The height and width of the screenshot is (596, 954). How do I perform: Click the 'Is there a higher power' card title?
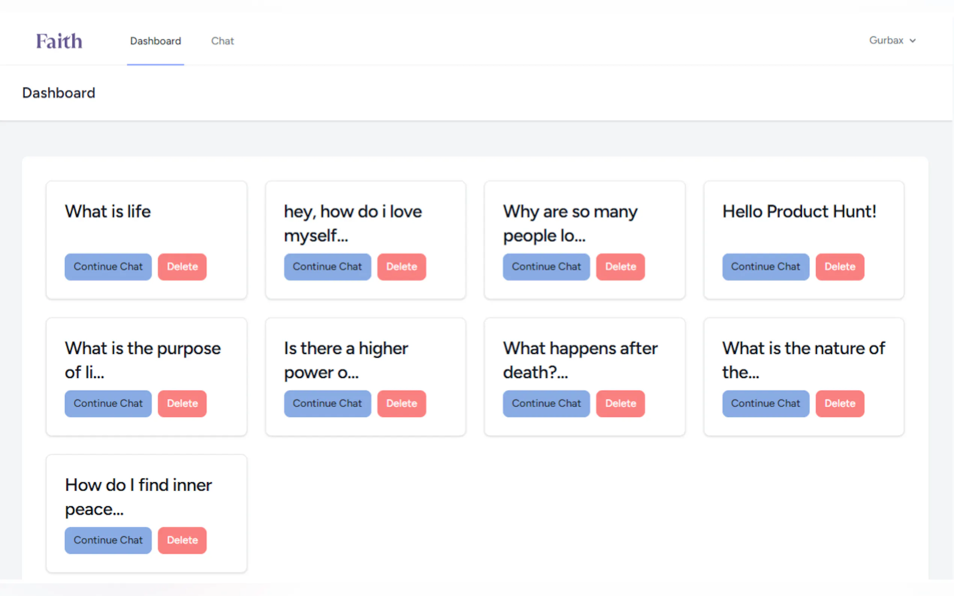point(346,360)
